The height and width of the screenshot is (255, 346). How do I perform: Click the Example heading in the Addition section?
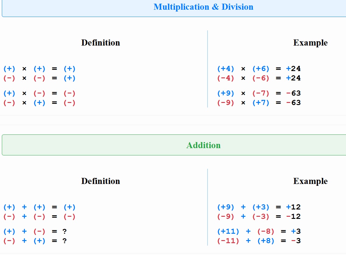(310, 181)
